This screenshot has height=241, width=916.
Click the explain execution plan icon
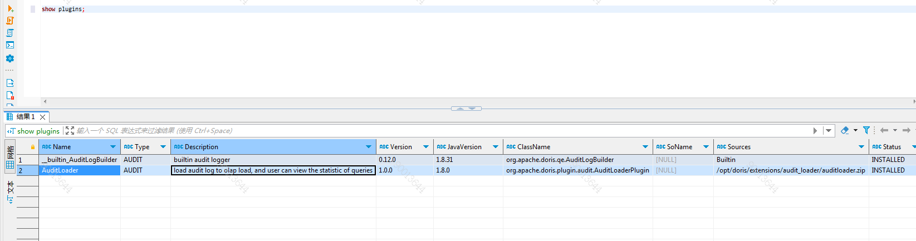tap(10, 33)
